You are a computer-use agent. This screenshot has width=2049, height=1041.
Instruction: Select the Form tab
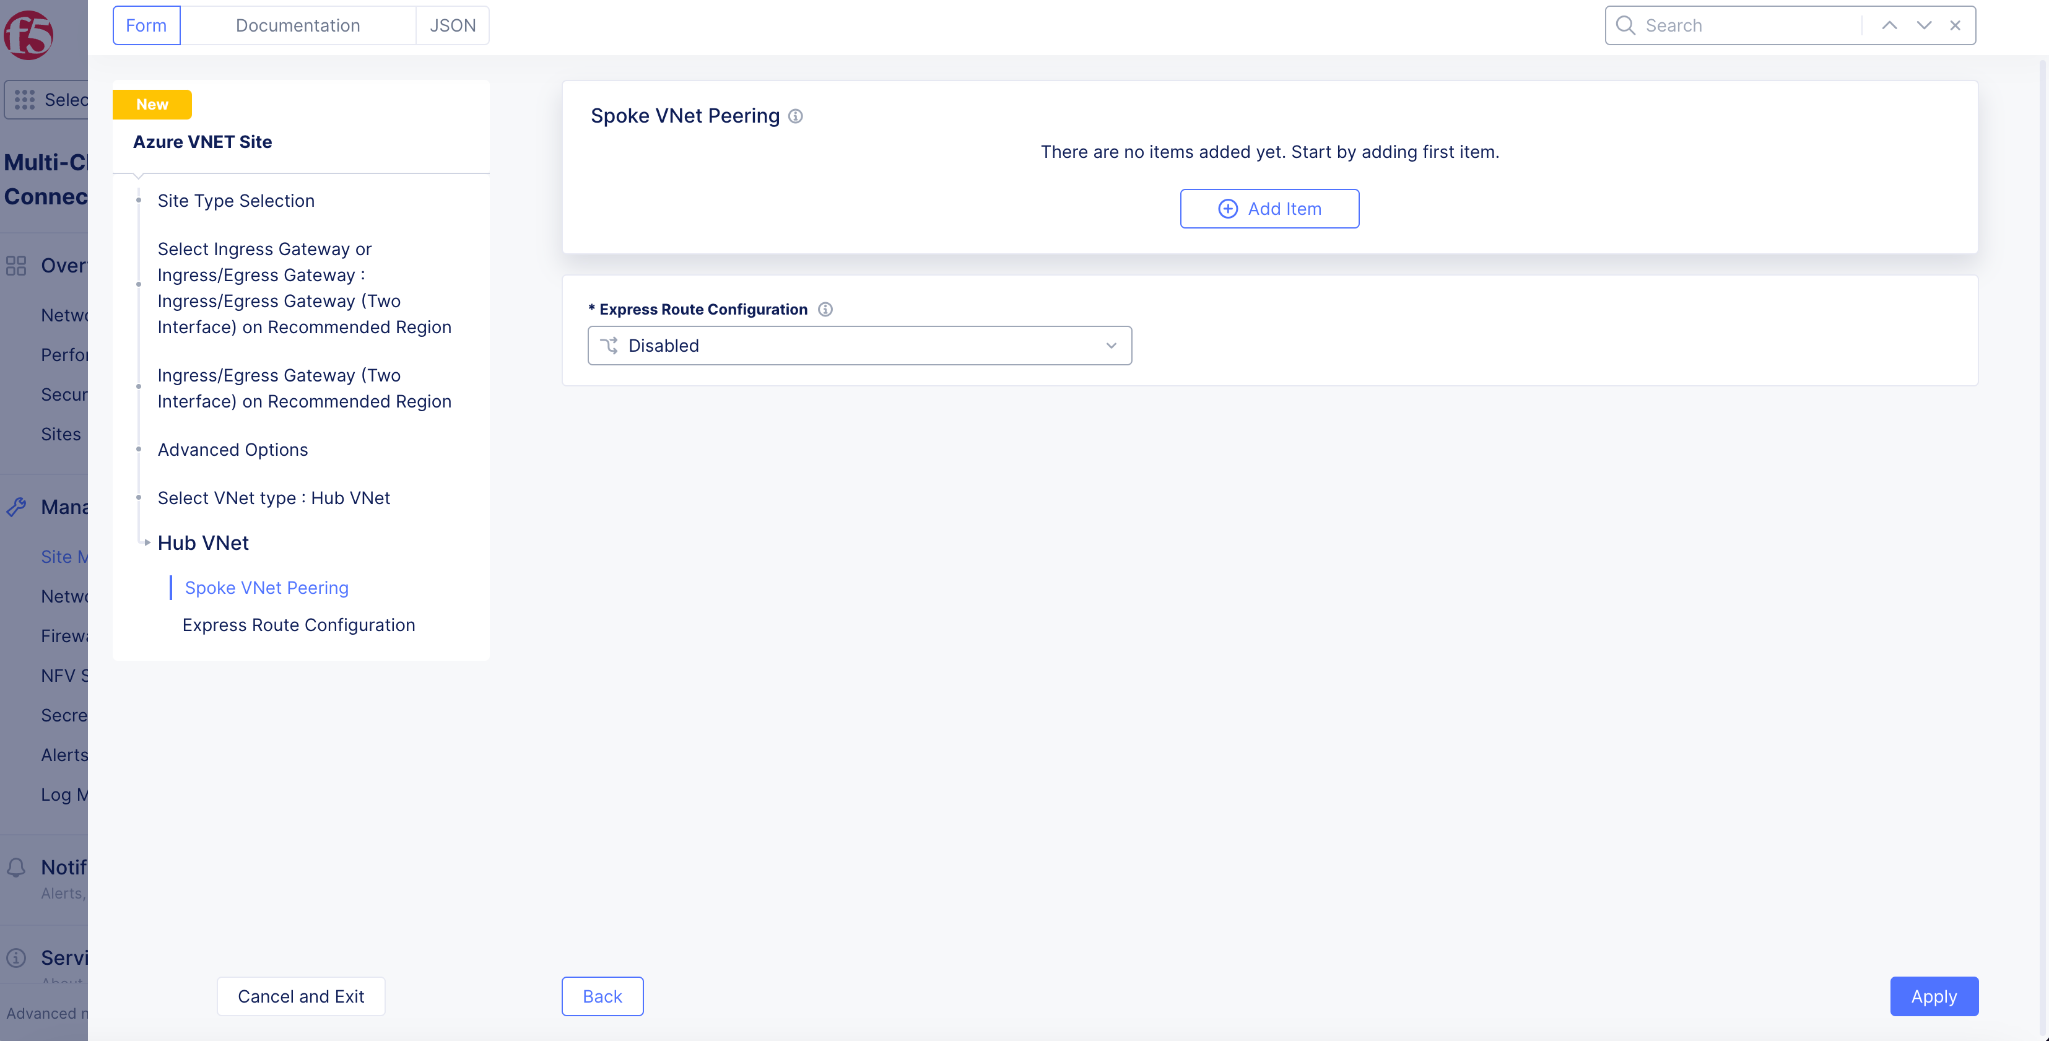tap(146, 25)
